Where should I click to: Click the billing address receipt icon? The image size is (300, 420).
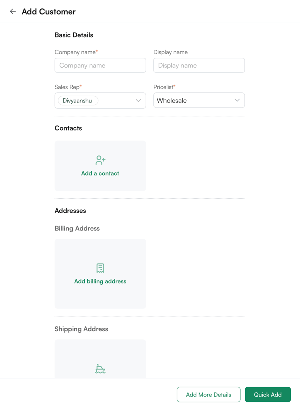click(x=100, y=268)
